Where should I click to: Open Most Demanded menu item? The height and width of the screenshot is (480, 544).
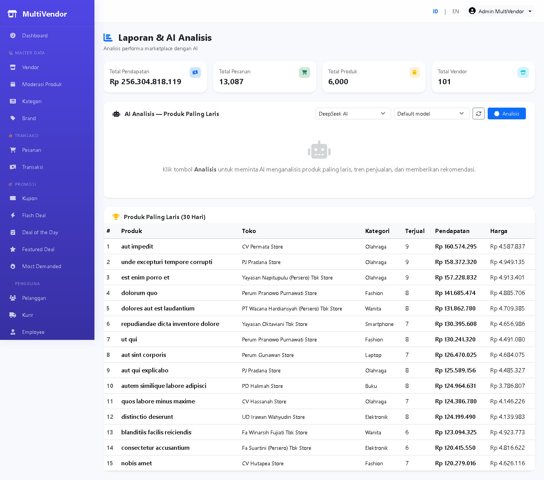click(47, 266)
